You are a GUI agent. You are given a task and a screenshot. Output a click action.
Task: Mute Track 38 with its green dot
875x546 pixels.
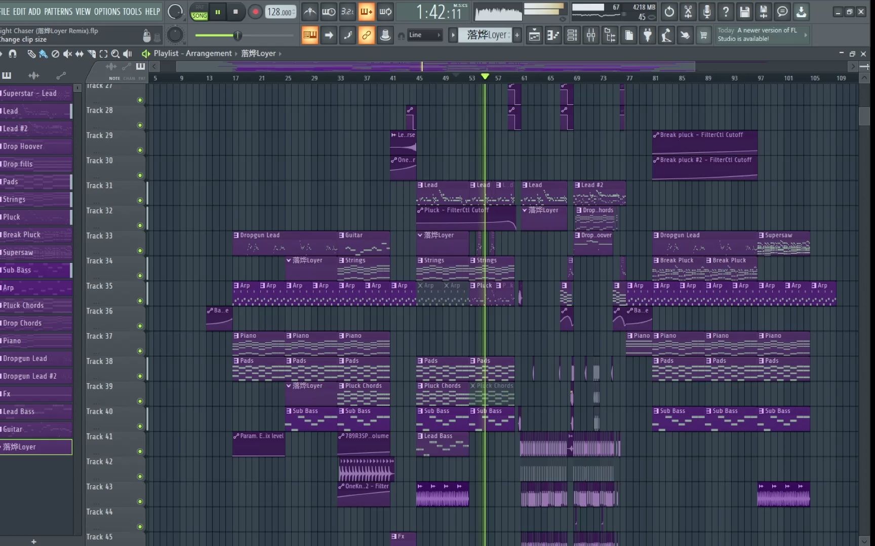click(140, 376)
